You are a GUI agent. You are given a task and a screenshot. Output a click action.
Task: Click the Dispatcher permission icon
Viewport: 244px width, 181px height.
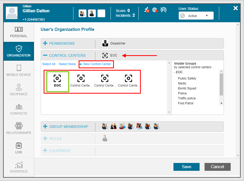pyautogui.click(x=105, y=43)
